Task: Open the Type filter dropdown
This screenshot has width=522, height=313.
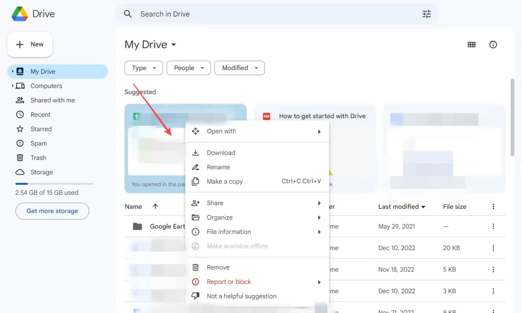Action: tap(143, 68)
